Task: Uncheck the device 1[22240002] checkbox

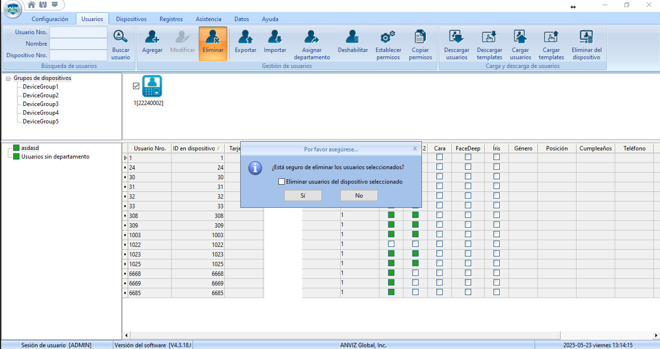Action: tap(136, 86)
